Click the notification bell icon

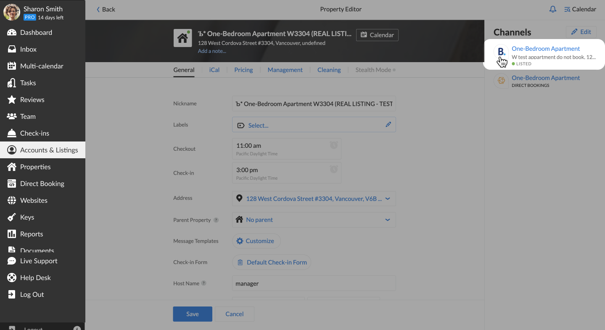[x=553, y=9]
